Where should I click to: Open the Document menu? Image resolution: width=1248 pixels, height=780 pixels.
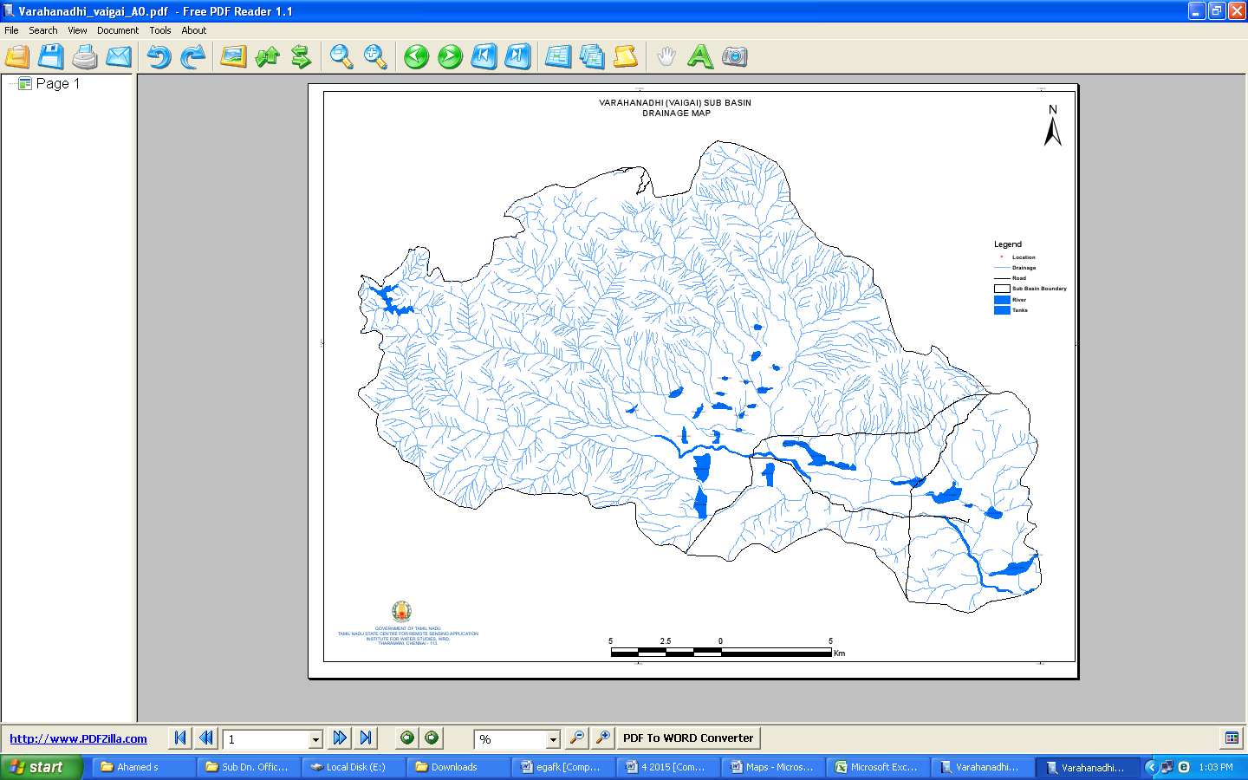click(118, 29)
